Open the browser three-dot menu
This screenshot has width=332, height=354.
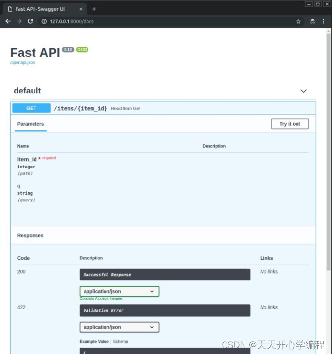[324, 21]
